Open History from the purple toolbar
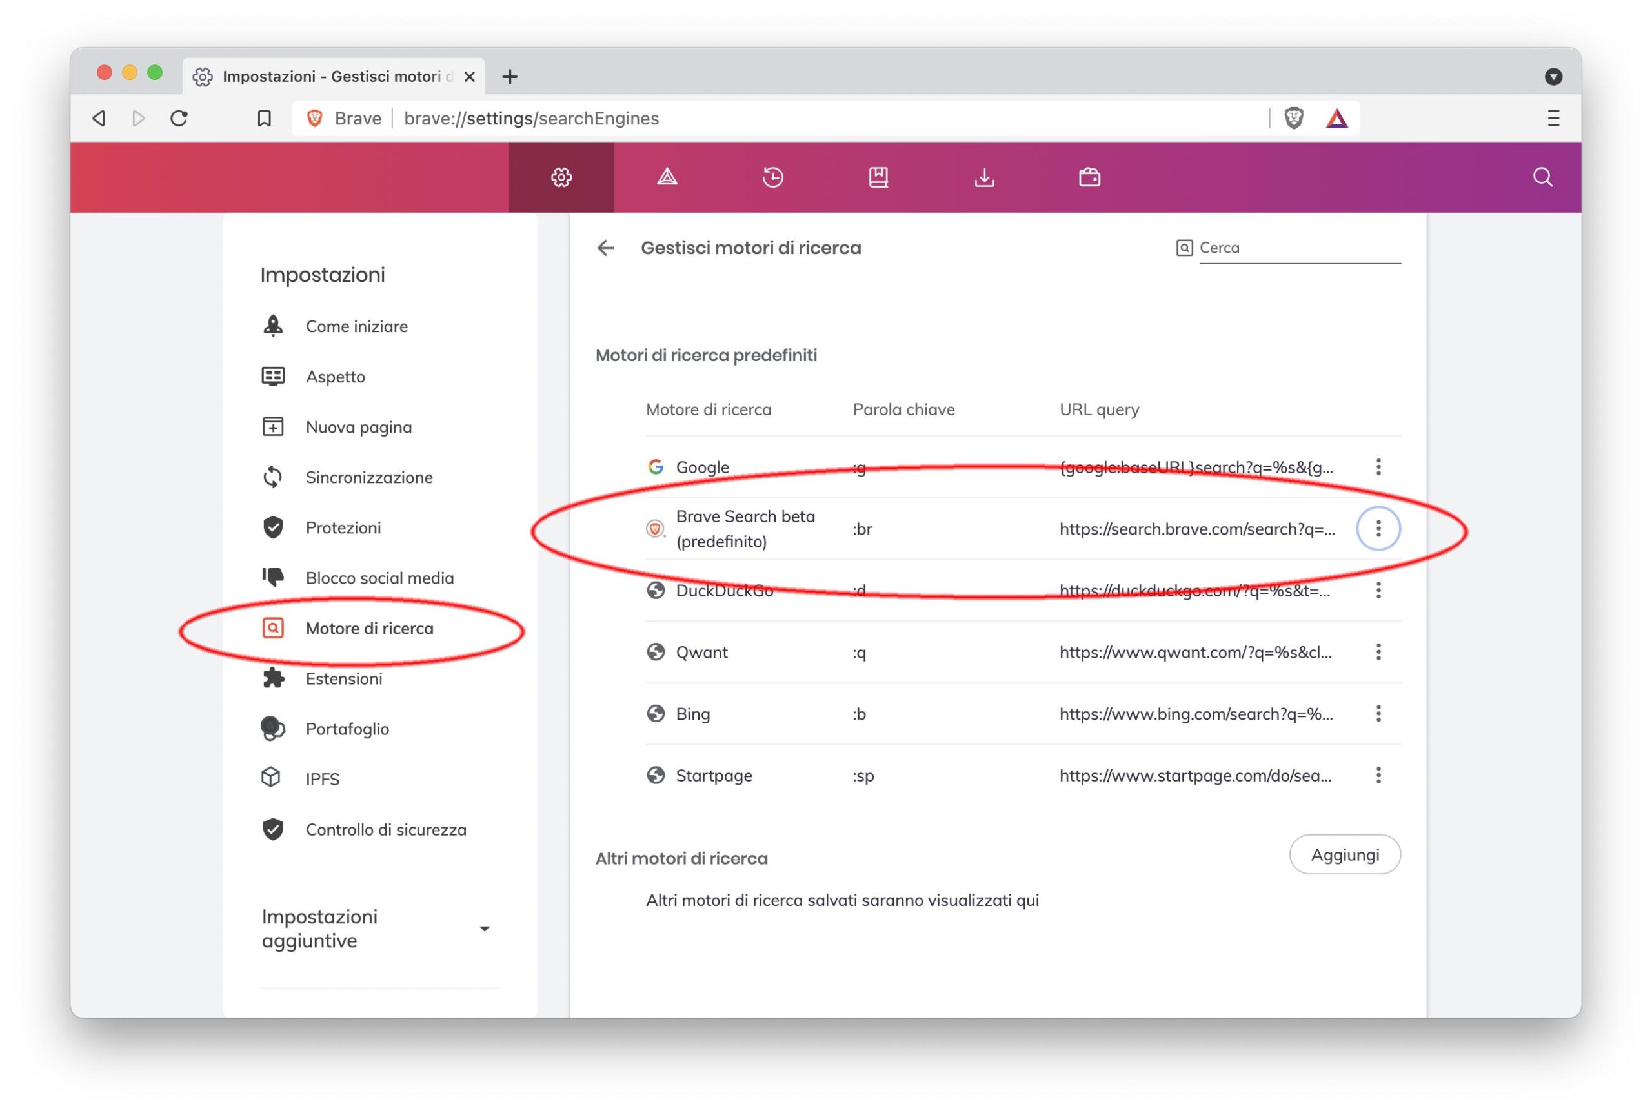Viewport: 1652px width, 1111px height. coord(772,177)
